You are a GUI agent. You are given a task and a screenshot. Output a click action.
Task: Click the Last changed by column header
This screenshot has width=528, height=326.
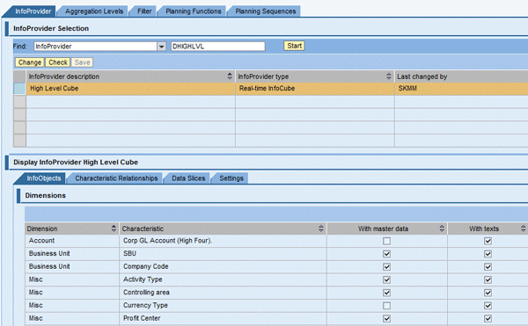pyautogui.click(x=461, y=76)
